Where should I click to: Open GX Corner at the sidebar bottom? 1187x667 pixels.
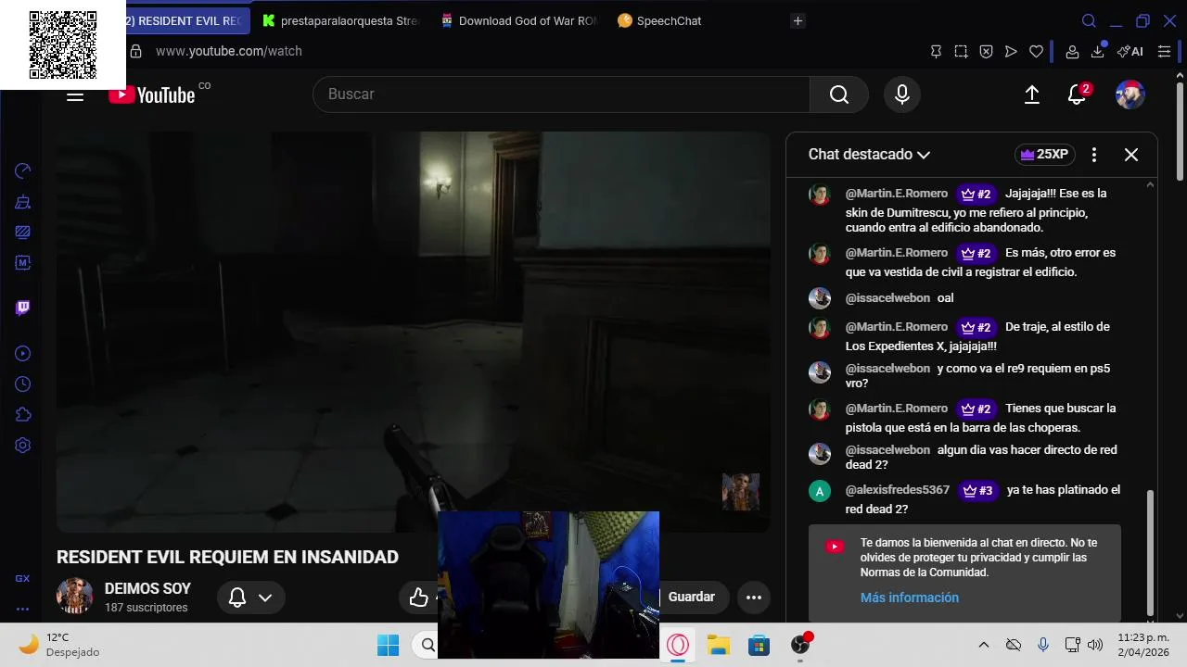pyautogui.click(x=23, y=578)
